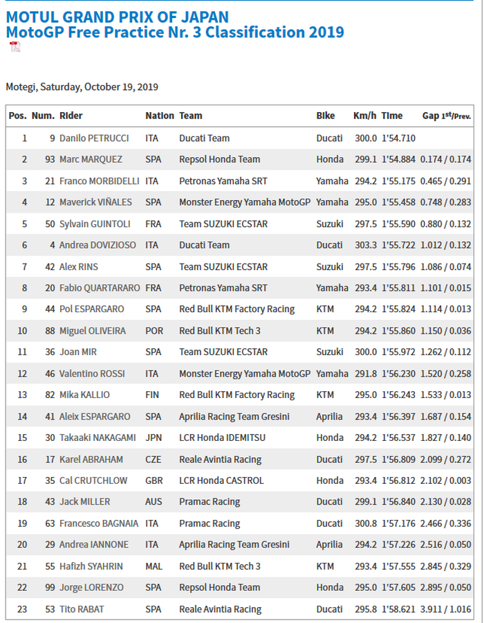
Task: Click the MOTUL GRAND PRIX OF JAPAN heading
Action: (x=117, y=17)
